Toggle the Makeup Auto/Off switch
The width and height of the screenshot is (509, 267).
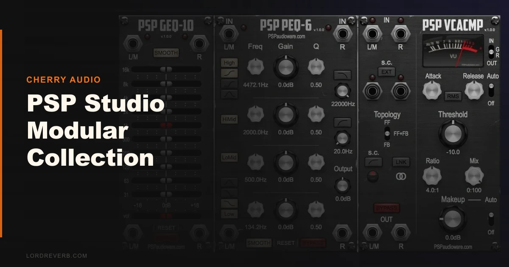coord(491,219)
